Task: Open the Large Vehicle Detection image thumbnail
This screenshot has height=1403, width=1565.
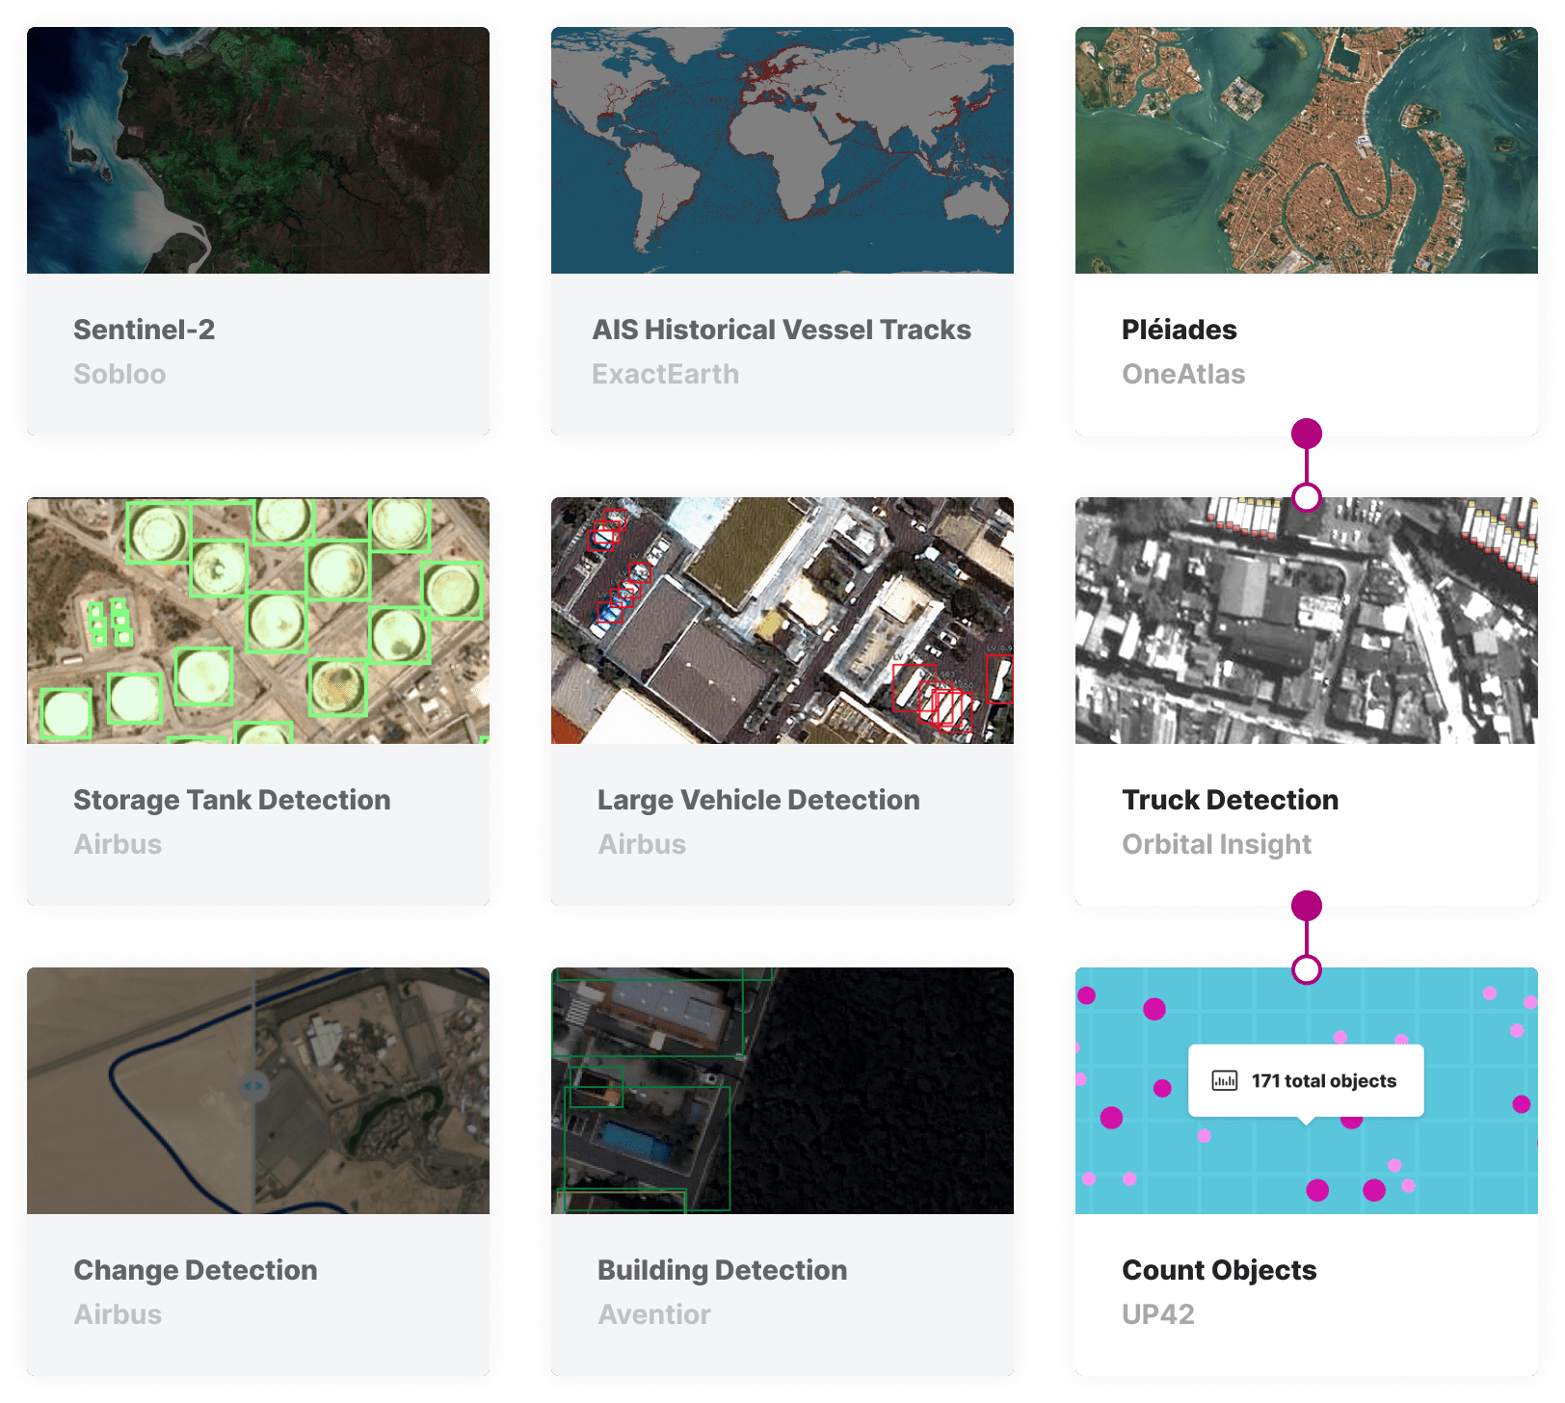Action: tap(782, 621)
